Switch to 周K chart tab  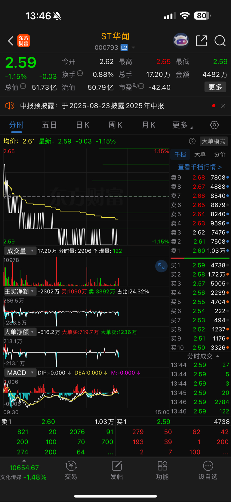pyautogui.click(x=115, y=125)
